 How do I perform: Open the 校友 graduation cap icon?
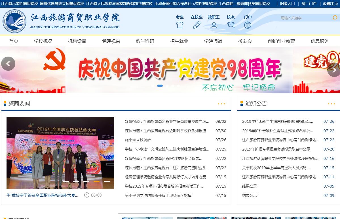pos(231,25)
